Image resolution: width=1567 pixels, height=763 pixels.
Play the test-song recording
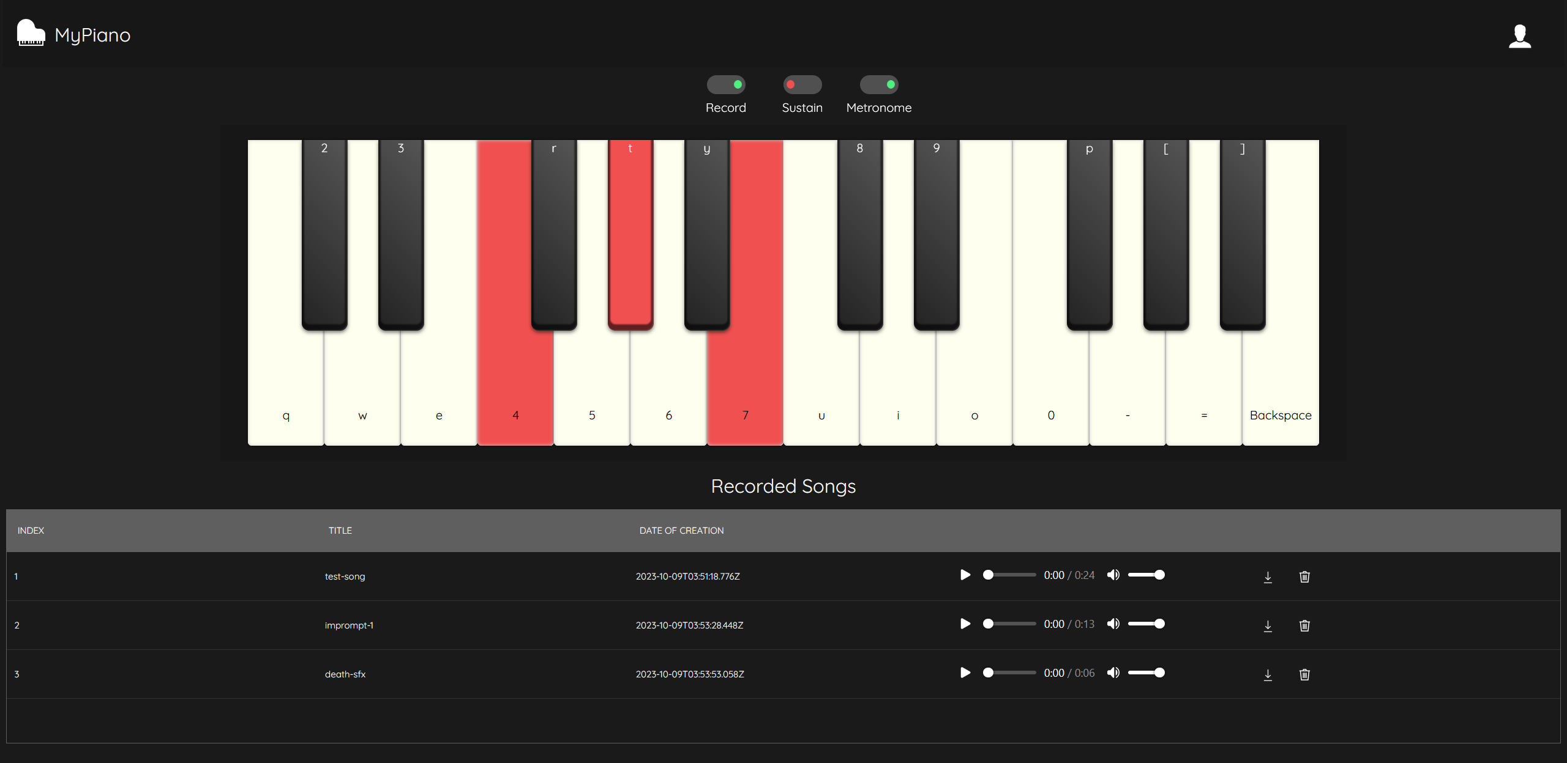[x=965, y=575]
